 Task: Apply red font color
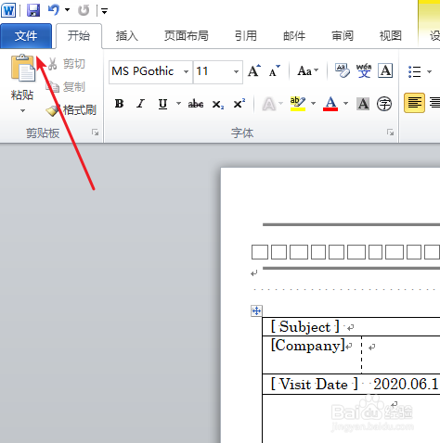pos(330,104)
